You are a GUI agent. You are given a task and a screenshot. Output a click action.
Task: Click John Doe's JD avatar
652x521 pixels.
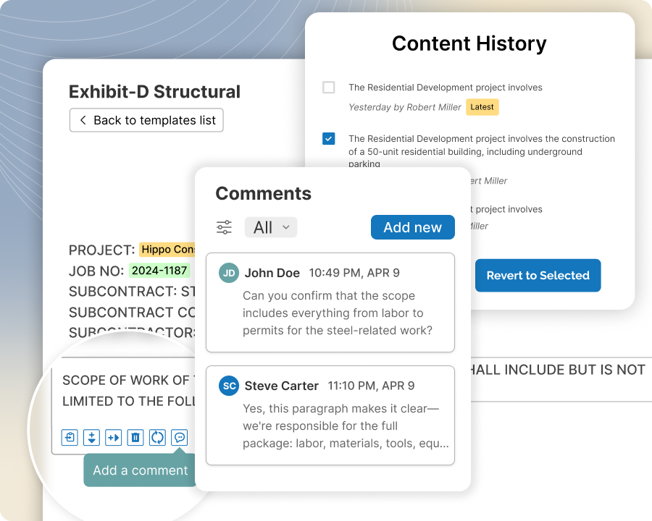pos(229,273)
